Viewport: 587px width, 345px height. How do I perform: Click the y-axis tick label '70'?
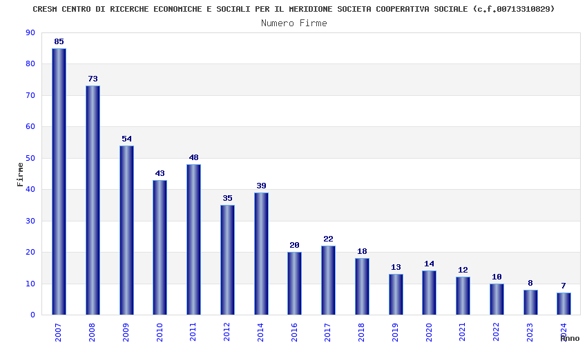[x=30, y=95]
